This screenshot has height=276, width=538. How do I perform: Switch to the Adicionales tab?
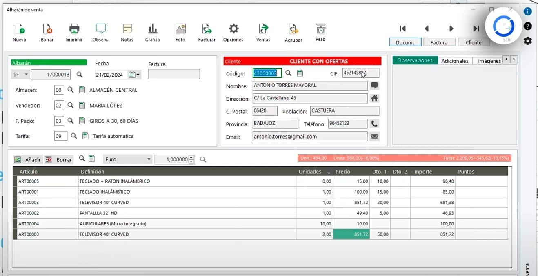[x=455, y=61]
